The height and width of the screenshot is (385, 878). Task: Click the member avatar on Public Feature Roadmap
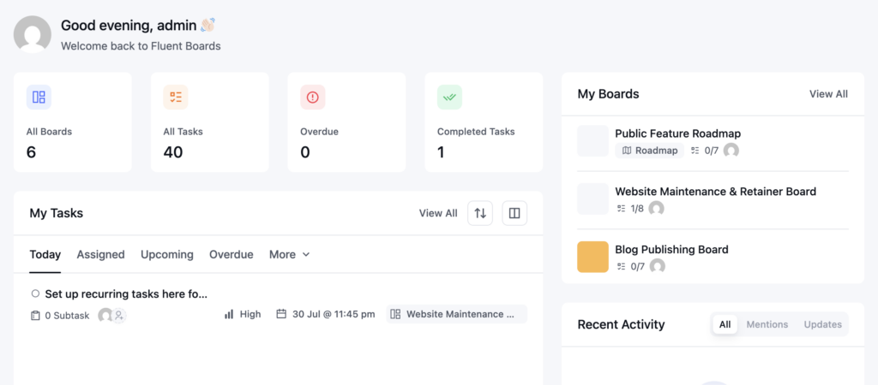click(x=731, y=151)
